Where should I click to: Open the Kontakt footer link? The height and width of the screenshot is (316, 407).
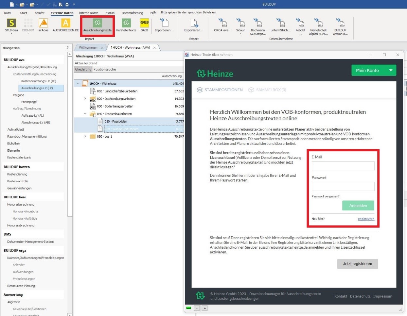(341, 296)
